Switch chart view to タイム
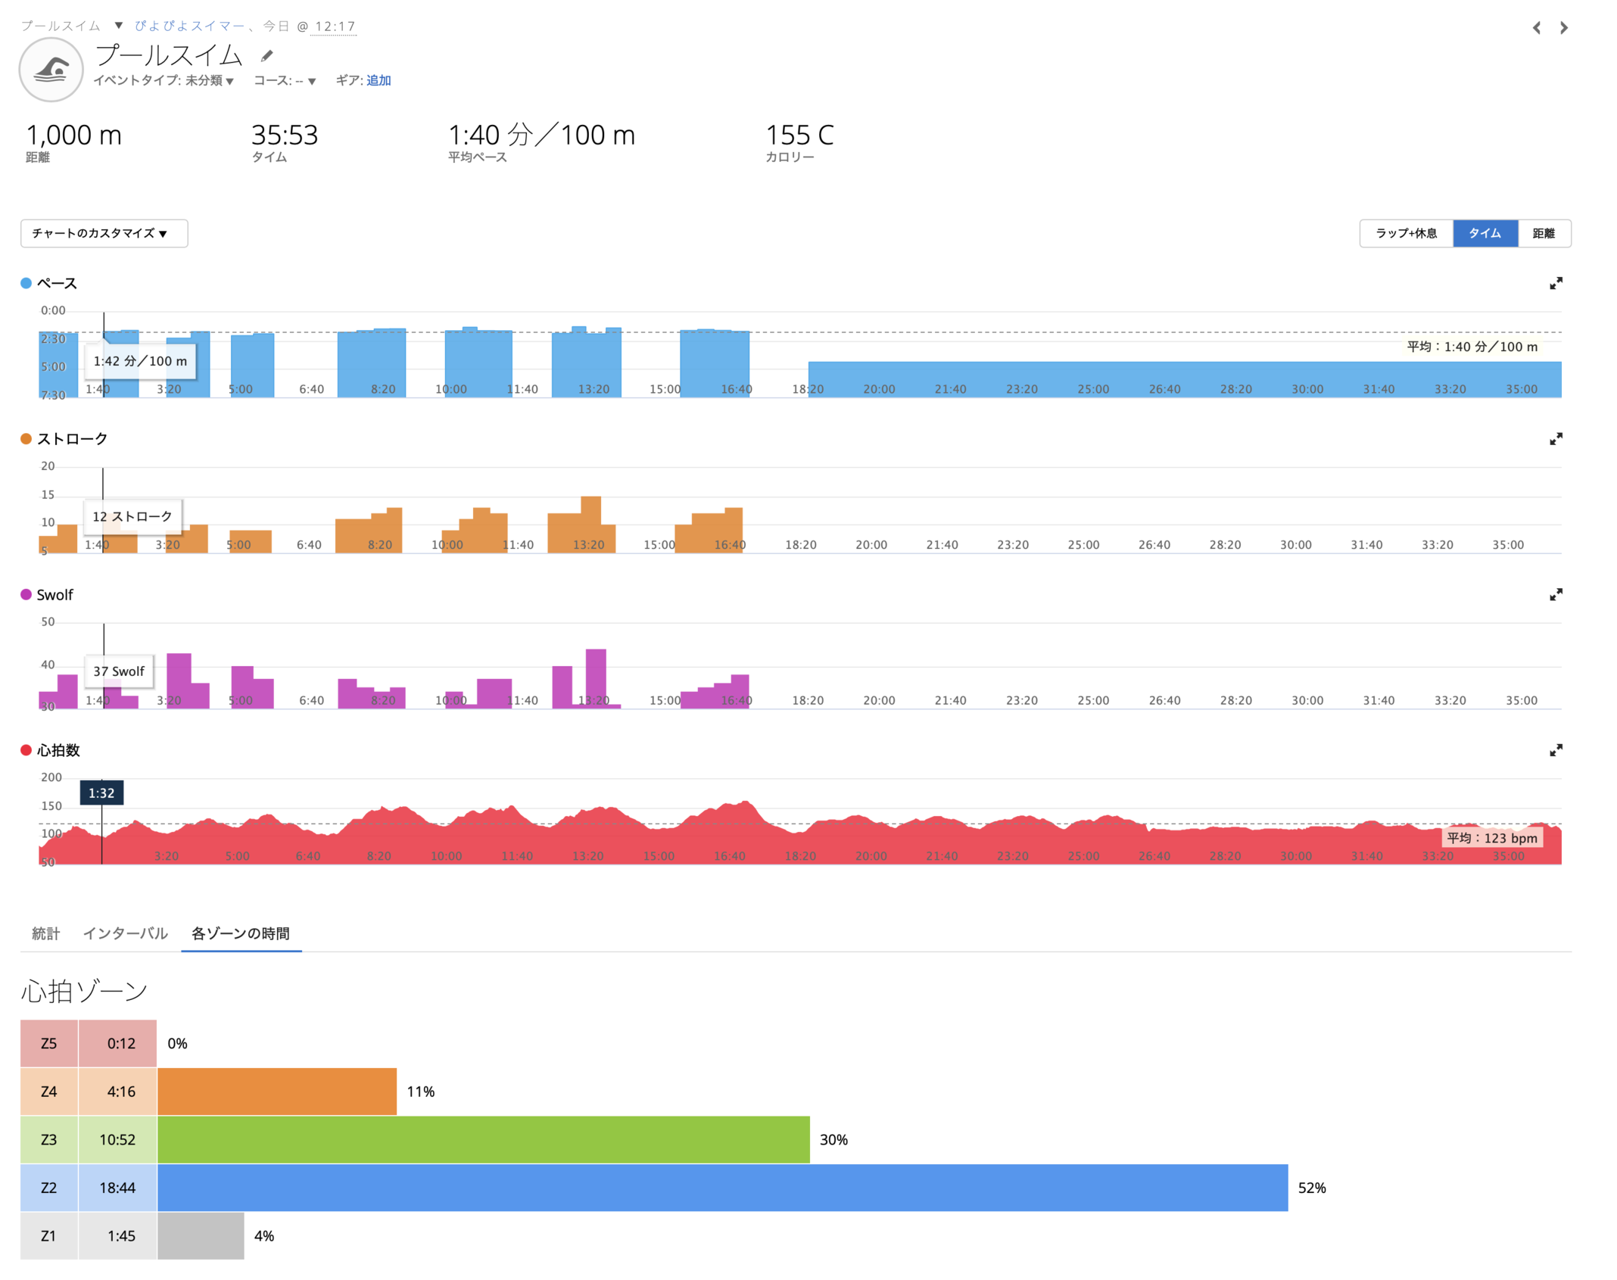Screen dimensions: 1617x1280 pos(1485,233)
